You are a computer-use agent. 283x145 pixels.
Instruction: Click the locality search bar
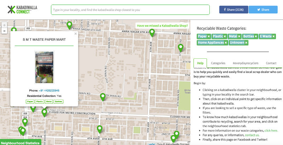pos(130,10)
